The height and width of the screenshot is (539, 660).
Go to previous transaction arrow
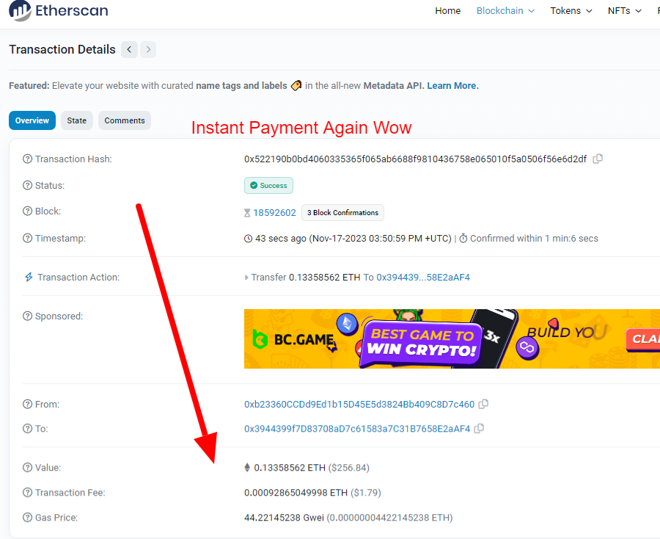coord(129,50)
